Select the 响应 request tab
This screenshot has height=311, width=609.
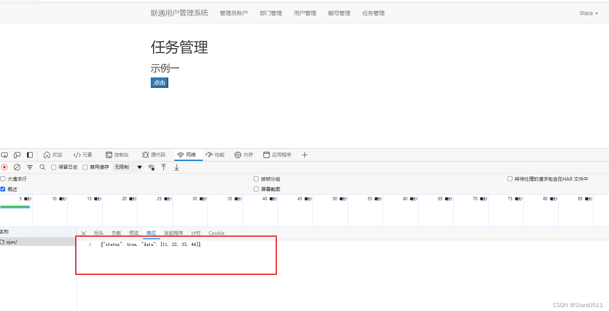coord(151,233)
